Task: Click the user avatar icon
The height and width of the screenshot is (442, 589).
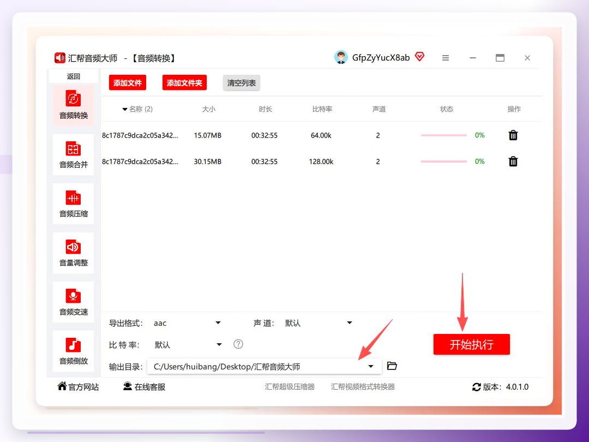Action: [341, 57]
